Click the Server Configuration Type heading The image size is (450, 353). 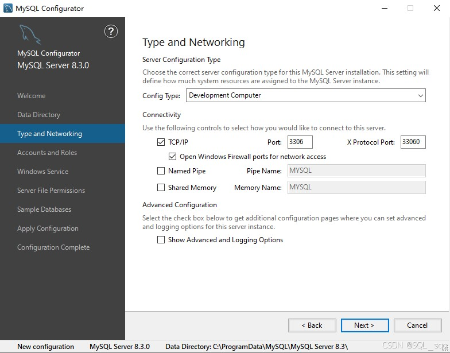[181, 60]
